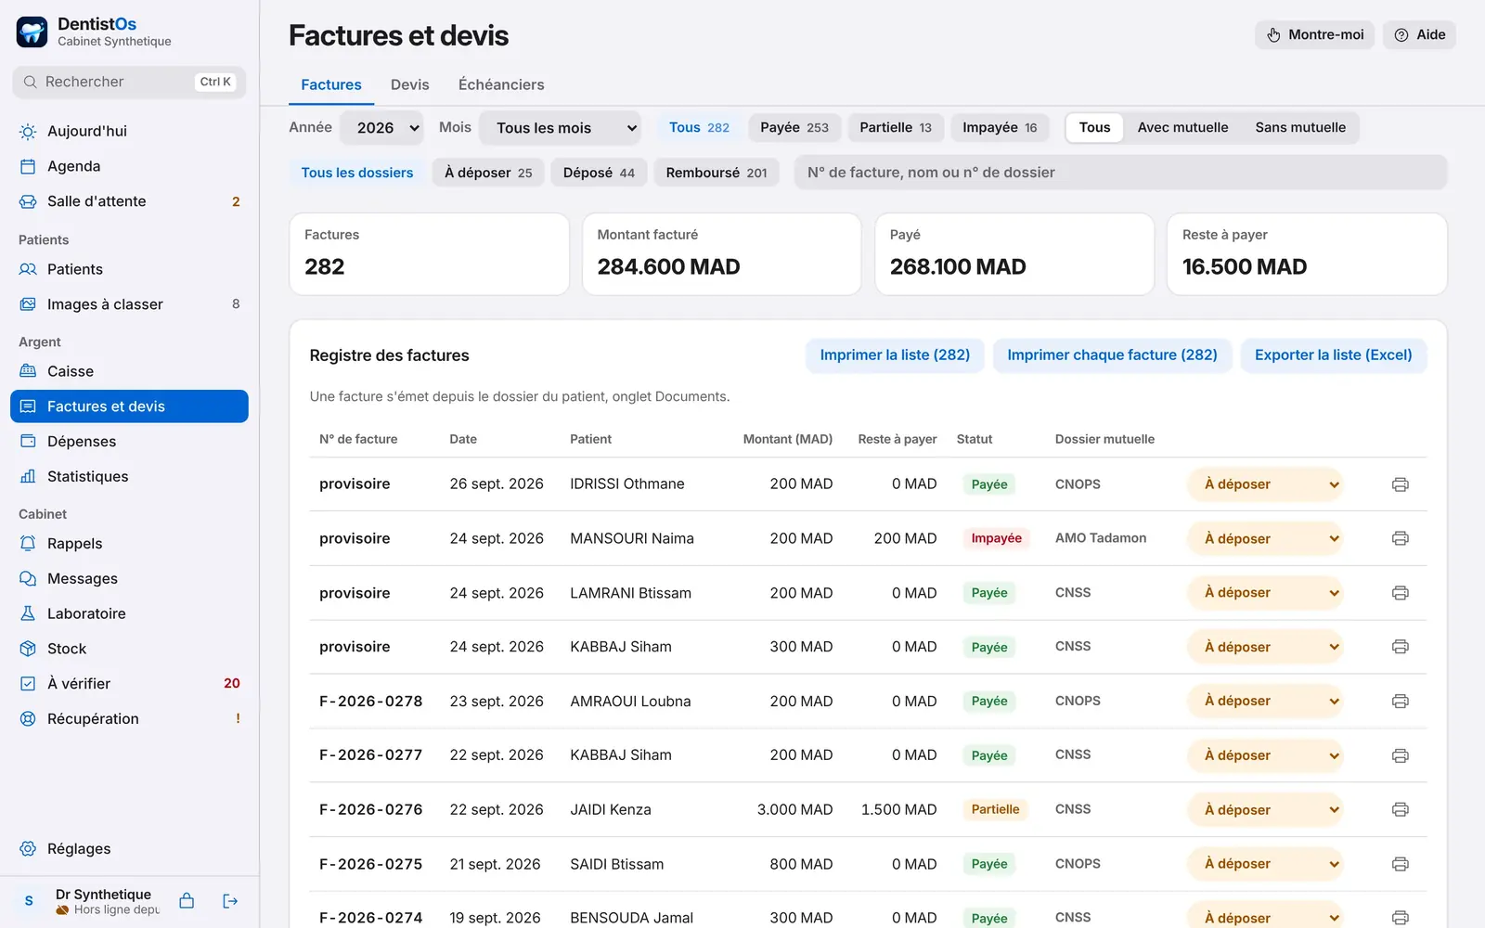Open Stock management
Image resolution: width=1485 pixels, height=928 pixels.
point(129,649)
